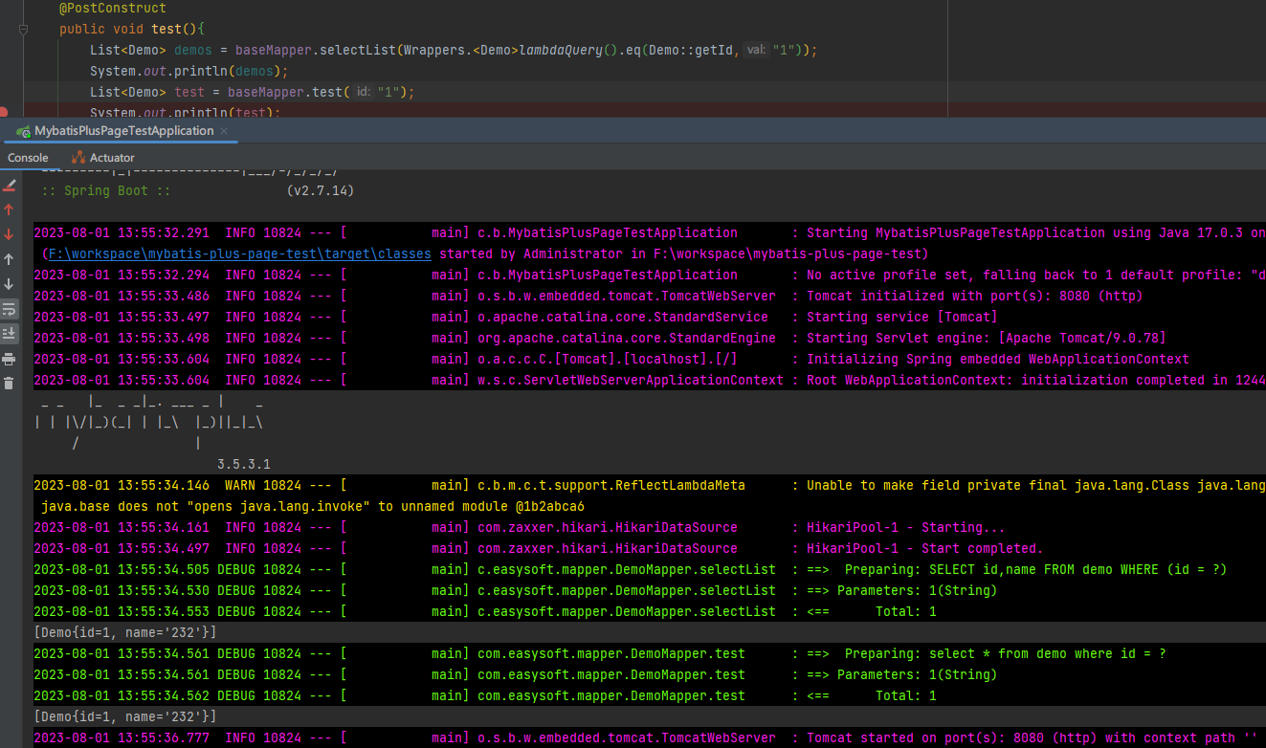Toggle scroll to end of console
The width and height of the screenshot is (1266, 748).
(x=10, y=333)
